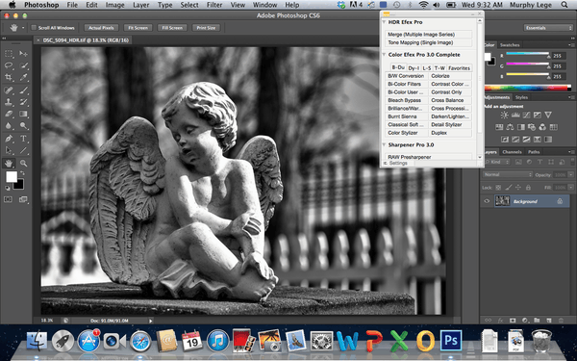The width and height of the screenshot is (577, 361).
Task: Open the Essentials workspace dropdown
Action: [548, 28]
